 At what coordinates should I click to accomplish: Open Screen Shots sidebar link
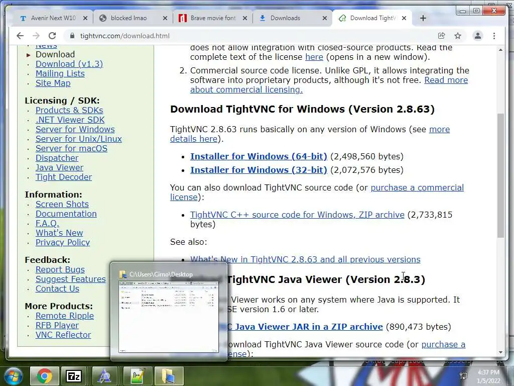62,204
